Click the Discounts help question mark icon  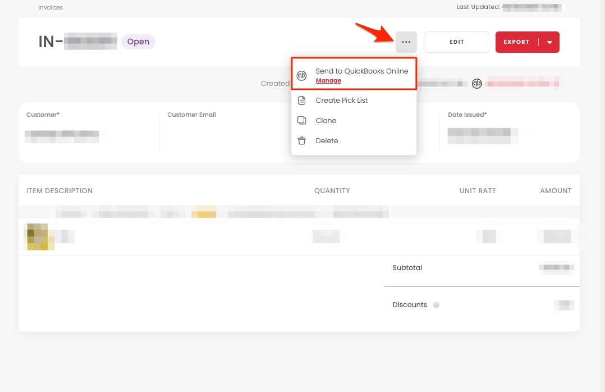pyautogui.click(x=436, y=305)
